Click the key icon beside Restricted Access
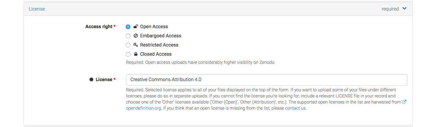 click(x=136, y=45)
